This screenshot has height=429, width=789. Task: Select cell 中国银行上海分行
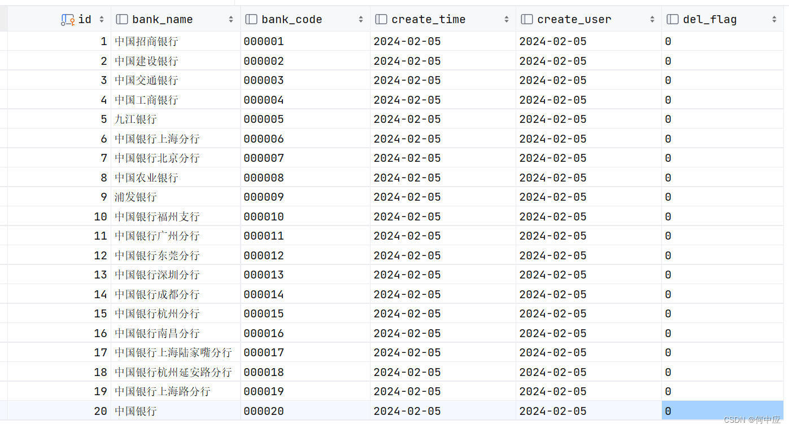[x=176, y=139]
